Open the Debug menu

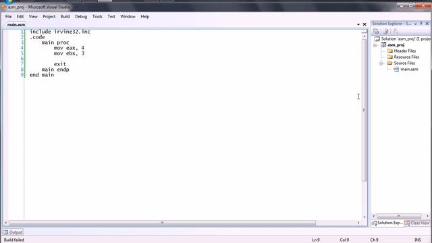point(81,16)
